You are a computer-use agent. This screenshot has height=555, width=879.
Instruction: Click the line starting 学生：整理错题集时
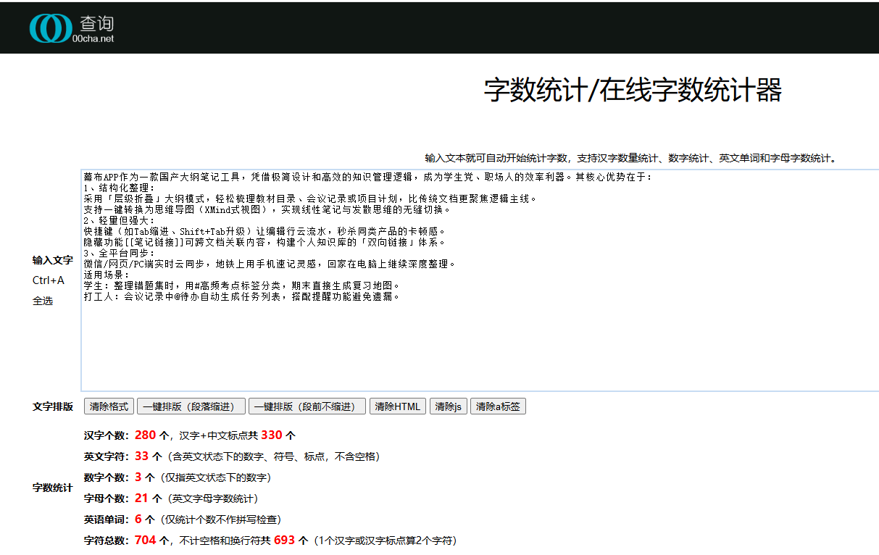243,285
